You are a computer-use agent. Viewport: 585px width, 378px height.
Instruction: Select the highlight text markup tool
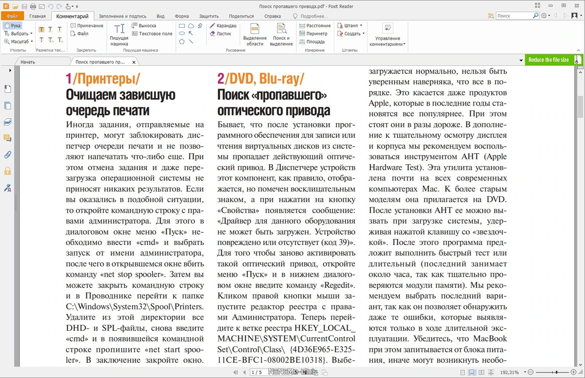pos(41,30)
